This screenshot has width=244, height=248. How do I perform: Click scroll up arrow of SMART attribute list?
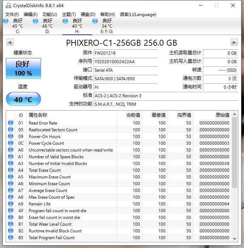[235, 114]
